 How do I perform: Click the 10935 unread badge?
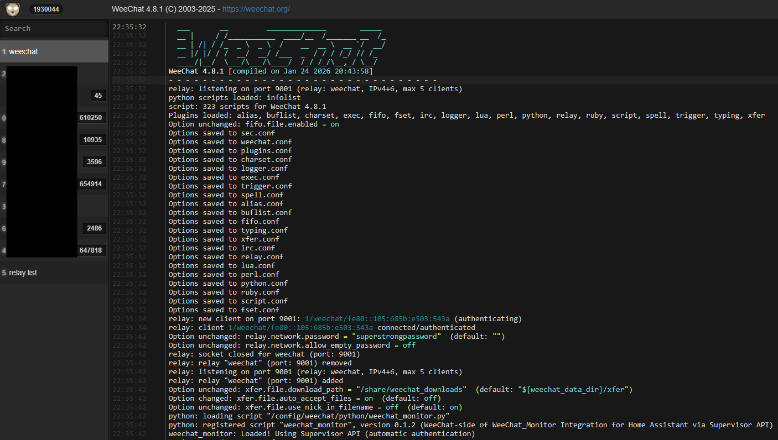tap(93, 140)
